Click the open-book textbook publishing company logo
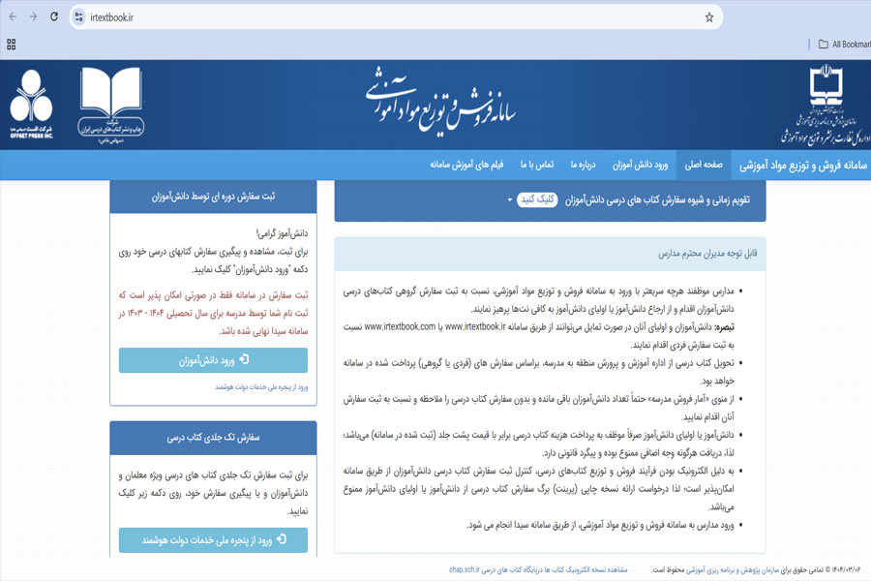The width and height of the screenshot is (871, 581). point(111,106)
